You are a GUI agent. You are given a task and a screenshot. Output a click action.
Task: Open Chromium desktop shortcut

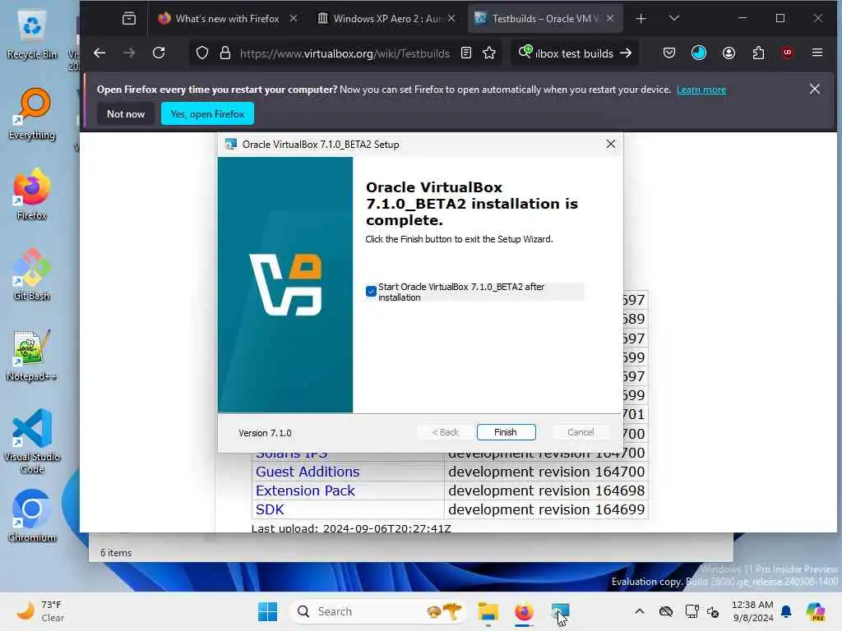point(32,516)
